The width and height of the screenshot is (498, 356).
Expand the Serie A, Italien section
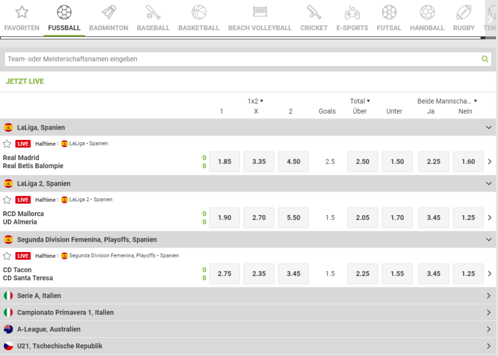click(x=489, y=296)
